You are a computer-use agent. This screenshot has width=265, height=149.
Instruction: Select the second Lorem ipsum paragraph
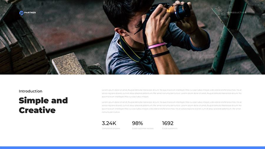click(x=172, y=107)
